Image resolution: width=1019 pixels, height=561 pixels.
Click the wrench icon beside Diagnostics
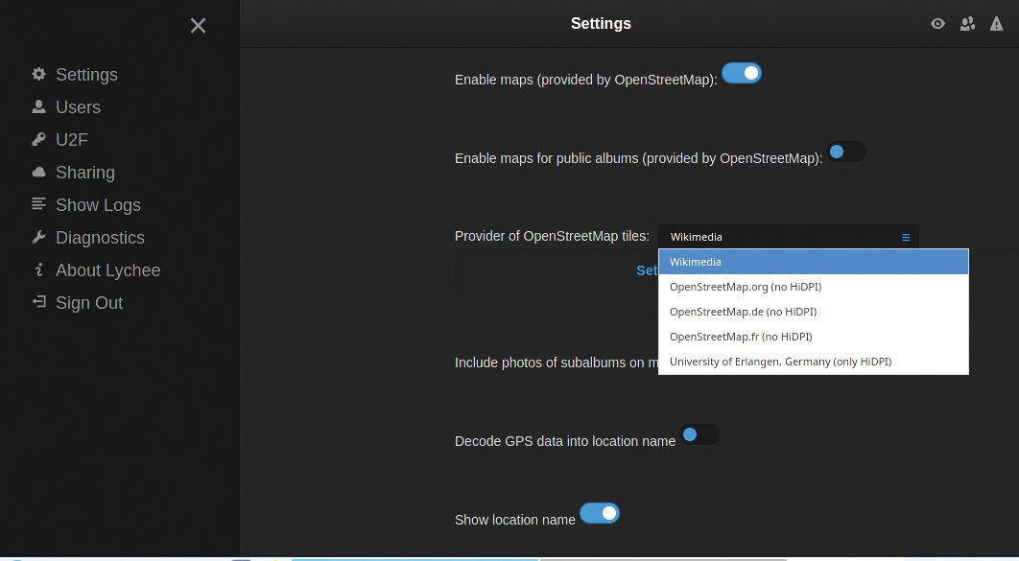point(39,237)
